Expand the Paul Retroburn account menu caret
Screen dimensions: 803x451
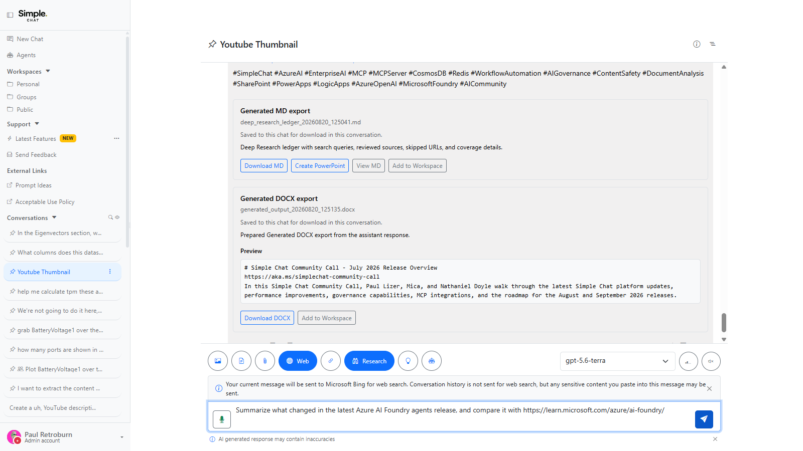[122, 437]
